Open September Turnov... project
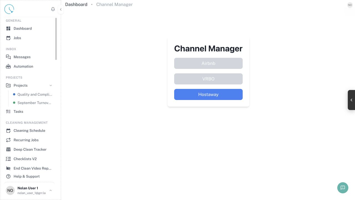 34,103
